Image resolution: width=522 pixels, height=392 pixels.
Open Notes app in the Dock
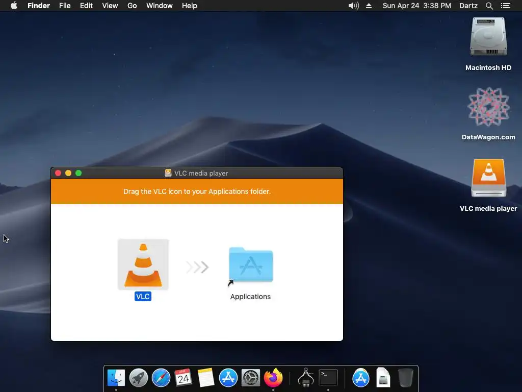tap(206, 378)
